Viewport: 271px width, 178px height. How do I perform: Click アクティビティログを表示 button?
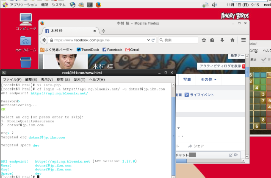pyautogui.click(x=222, y=66)
